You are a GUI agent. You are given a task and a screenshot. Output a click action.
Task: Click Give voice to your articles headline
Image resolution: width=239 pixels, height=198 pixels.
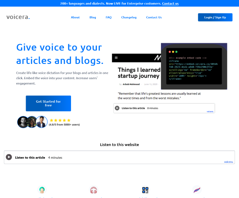(x=60, y=54)
